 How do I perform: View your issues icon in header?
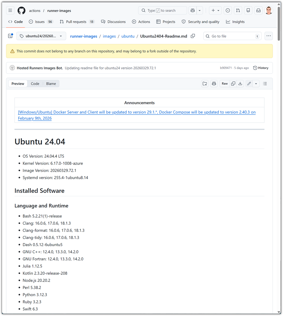pyautogui.click(x=228, y=10)
